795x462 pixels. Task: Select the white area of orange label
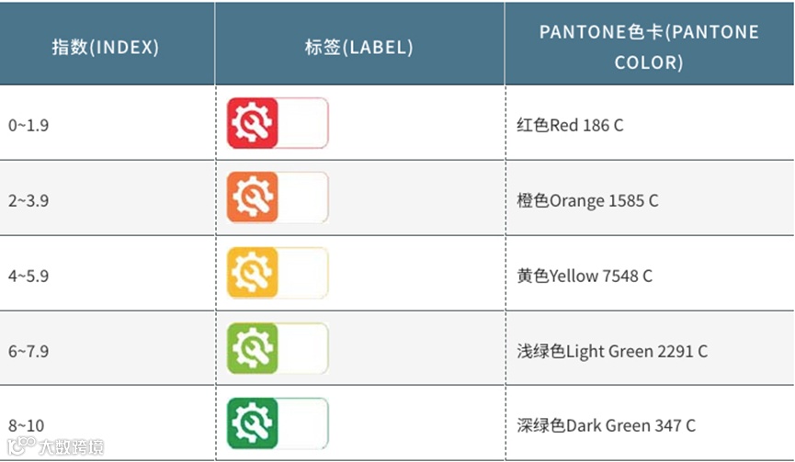tap(303, 197)
